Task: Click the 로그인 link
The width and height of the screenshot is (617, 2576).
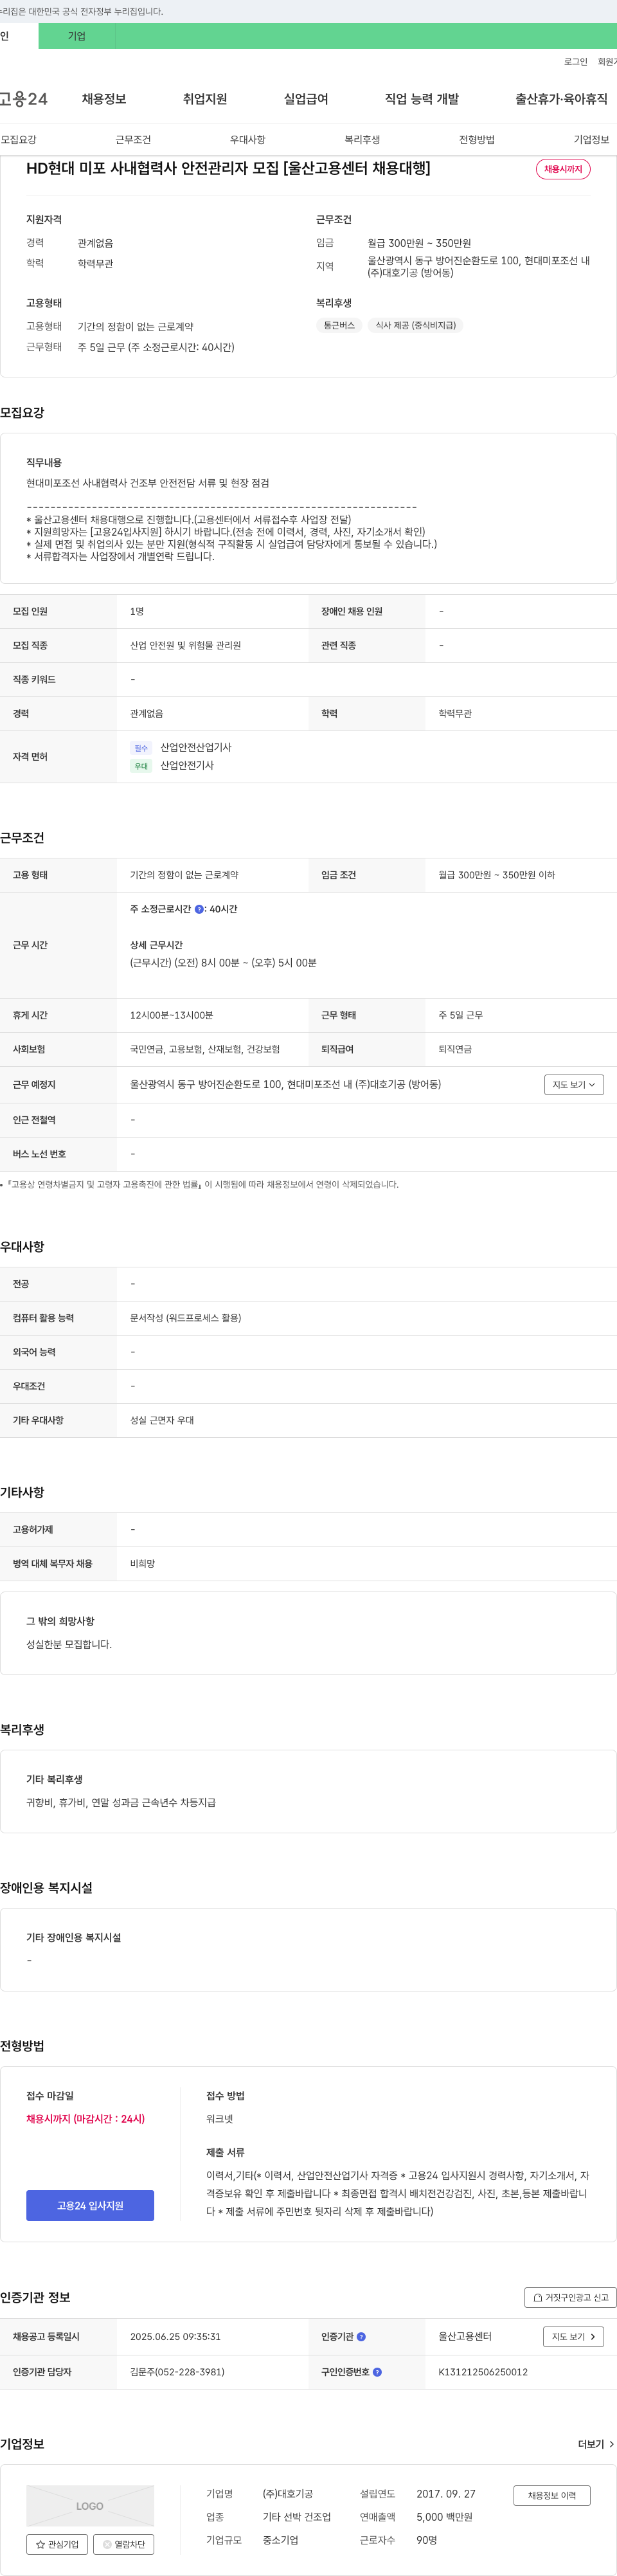Action: tap(576, 62)
